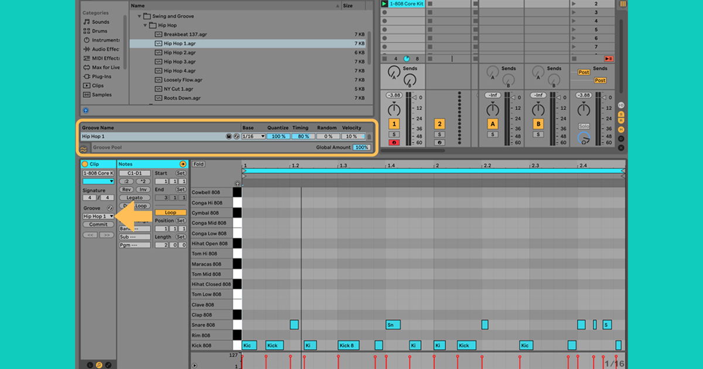
Task: Click the Rev reverse notes button
Action: point(127,190)
